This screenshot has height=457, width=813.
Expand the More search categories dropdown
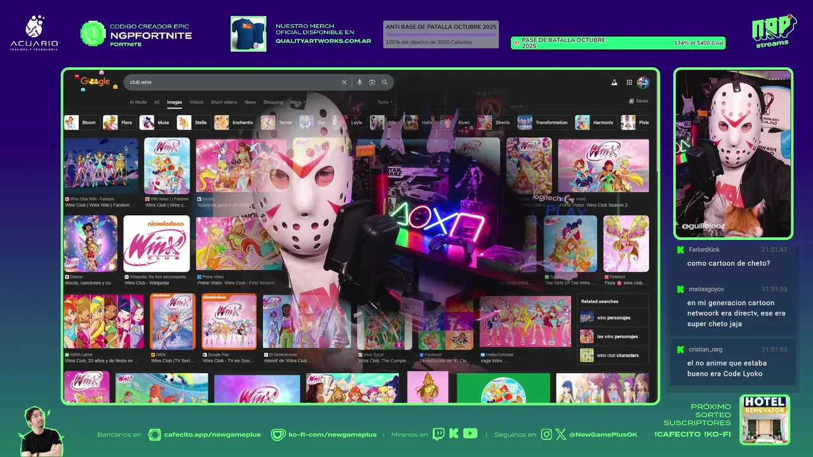298,102
